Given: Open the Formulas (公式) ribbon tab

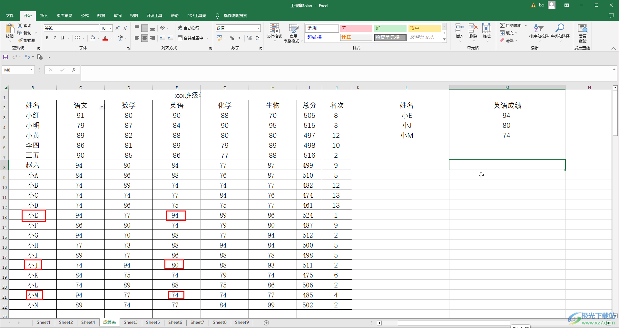Looking at the screenshot, I should point(85,16).
